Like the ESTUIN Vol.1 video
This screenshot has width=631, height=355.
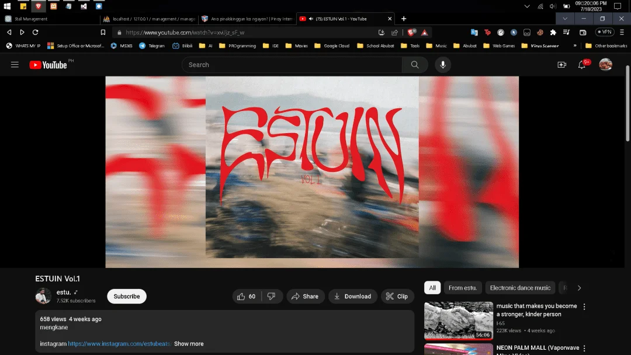(247, 296)
